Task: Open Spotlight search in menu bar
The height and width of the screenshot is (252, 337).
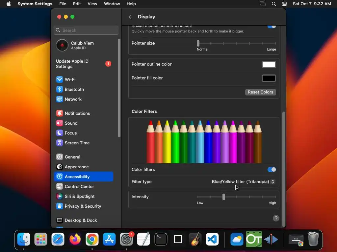Action: pyautogui.click(x=273, y=4)
